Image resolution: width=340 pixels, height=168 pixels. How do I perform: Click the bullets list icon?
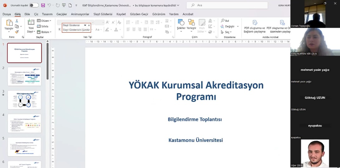pyautogui.click(x=128, y=22)
